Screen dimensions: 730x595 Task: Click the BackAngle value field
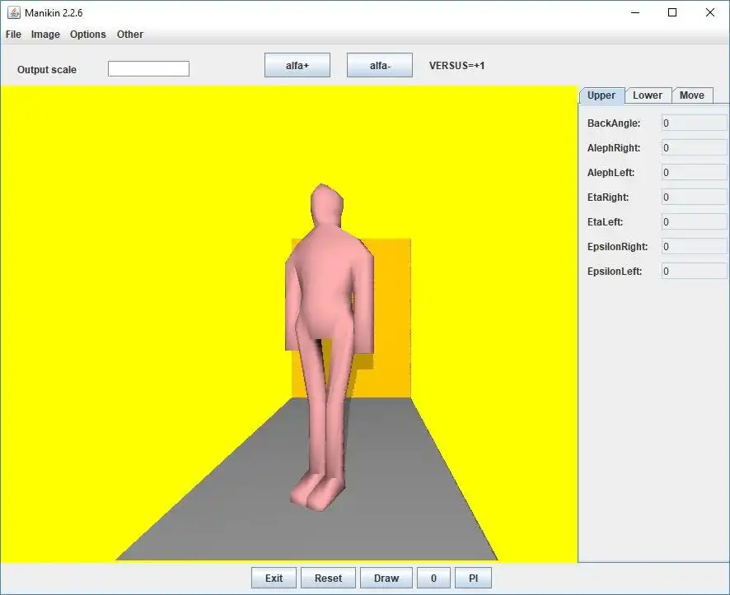pyautogui.click(x=694, y=123)
